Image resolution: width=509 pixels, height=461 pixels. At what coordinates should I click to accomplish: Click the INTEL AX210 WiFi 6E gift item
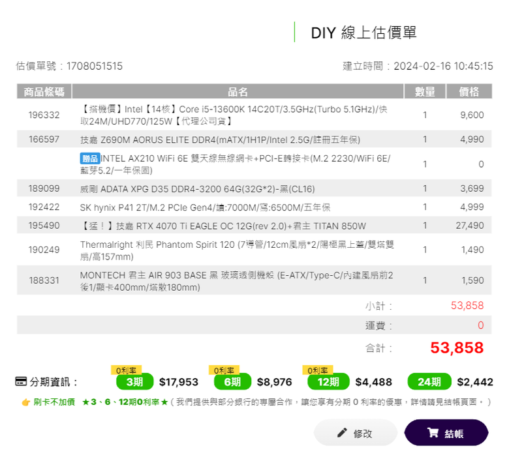click(236, 164)
